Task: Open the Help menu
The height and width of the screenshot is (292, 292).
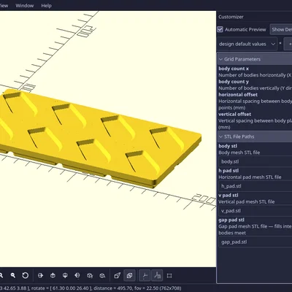Action: click(x=46, y=5)
